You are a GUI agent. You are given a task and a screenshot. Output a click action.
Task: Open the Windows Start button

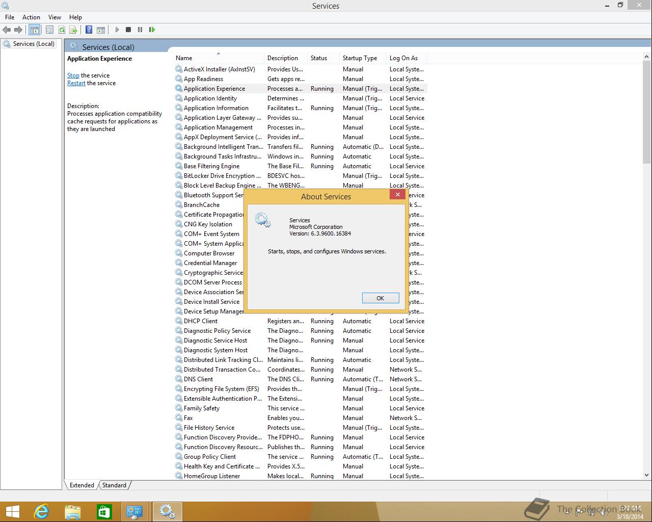point(12,512)
